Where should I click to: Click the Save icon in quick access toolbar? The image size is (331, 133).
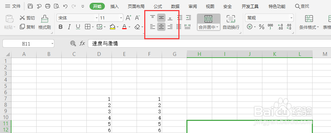pyautogui.click(x=30, y=6)
